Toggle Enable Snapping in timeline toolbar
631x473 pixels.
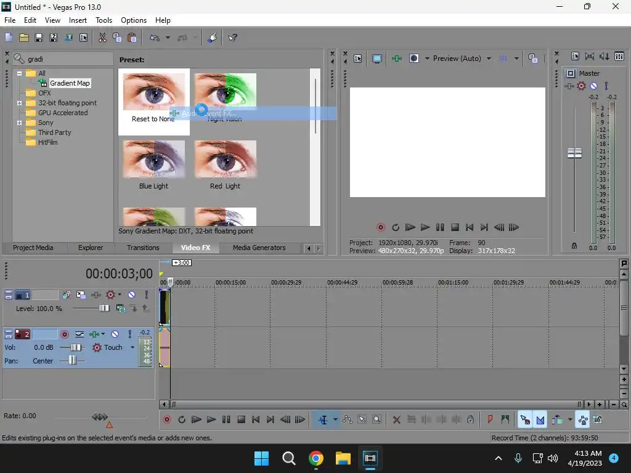pos(525,419)
